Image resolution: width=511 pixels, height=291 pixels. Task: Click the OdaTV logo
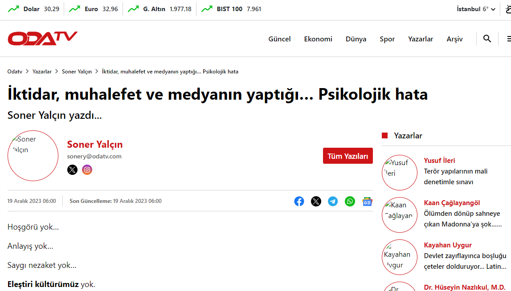[x=42, y=39]
